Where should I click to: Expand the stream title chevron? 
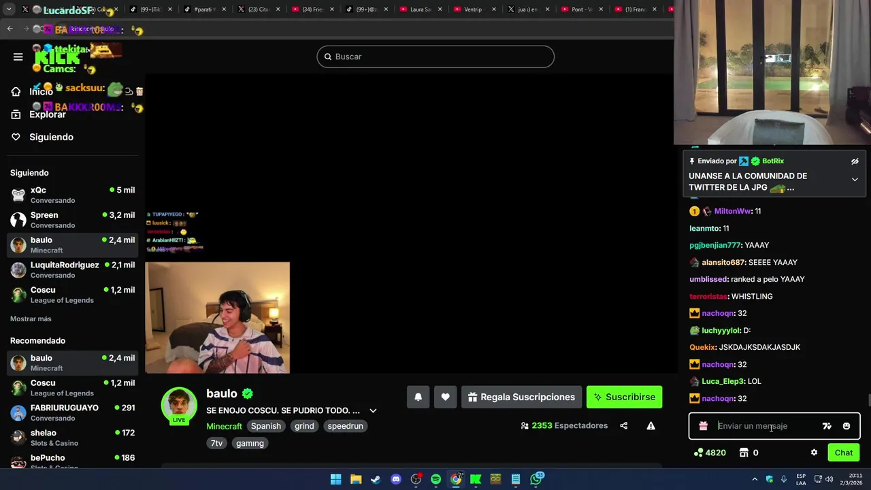click(x=373, y=410)
